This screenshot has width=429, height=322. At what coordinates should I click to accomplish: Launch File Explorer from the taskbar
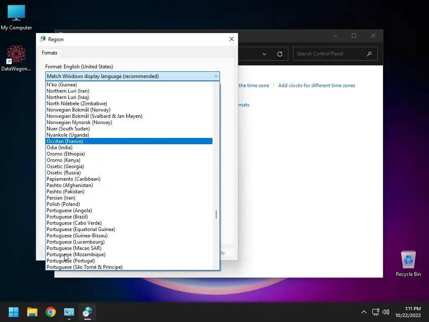[32, 312]
